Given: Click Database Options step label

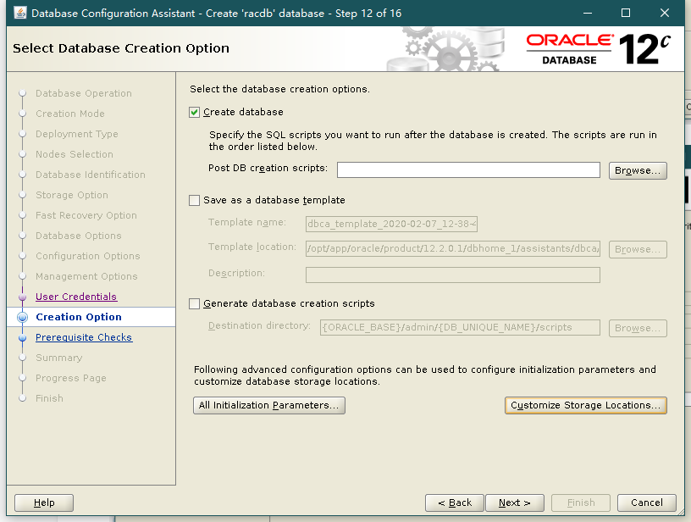Looking at the screenshot, I should pos(79,236).
